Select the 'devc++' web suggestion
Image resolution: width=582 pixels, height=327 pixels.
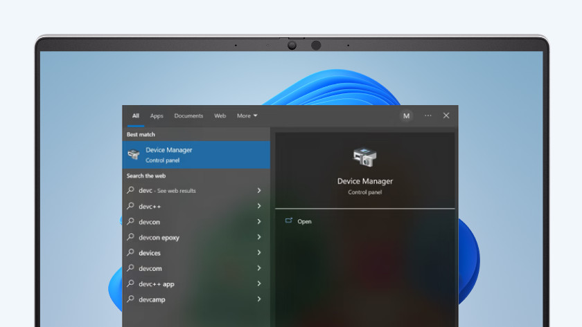point(196,206)
